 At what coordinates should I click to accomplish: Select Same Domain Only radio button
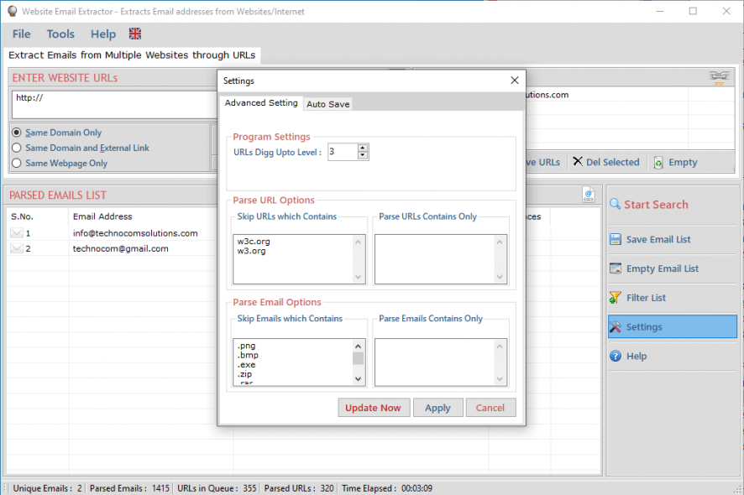(x=17, y=133)
